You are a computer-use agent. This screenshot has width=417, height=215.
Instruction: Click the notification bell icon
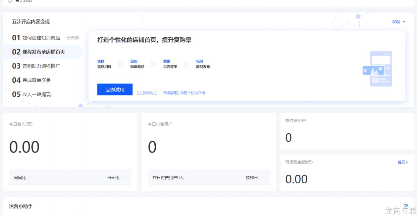10,1
